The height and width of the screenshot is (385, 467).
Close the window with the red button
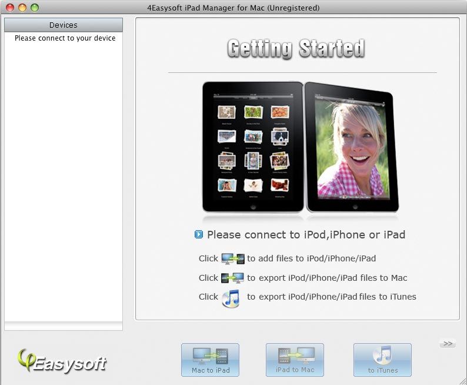10,8
